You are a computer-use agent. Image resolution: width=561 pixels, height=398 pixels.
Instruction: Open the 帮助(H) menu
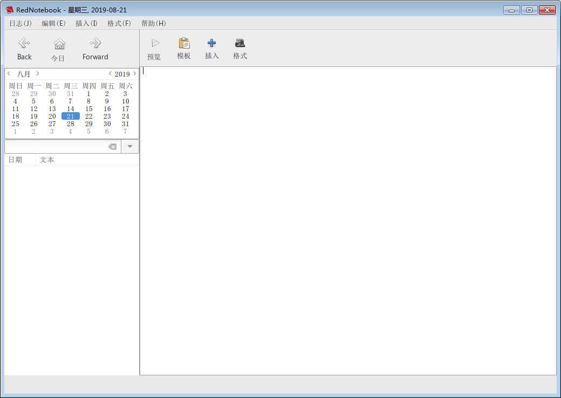[x=153, y=23]
